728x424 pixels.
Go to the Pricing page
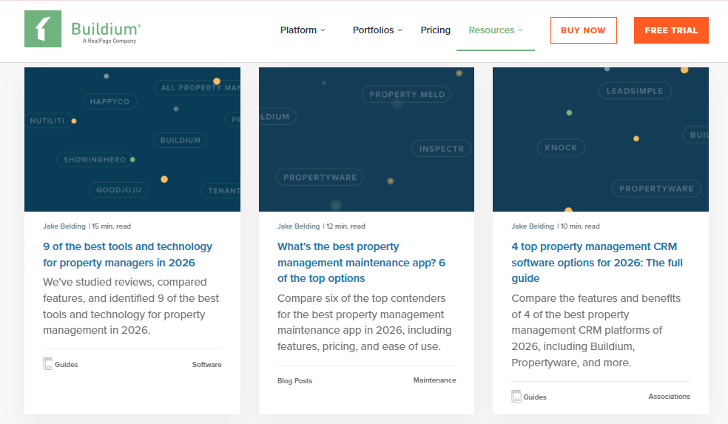[436, 30]
